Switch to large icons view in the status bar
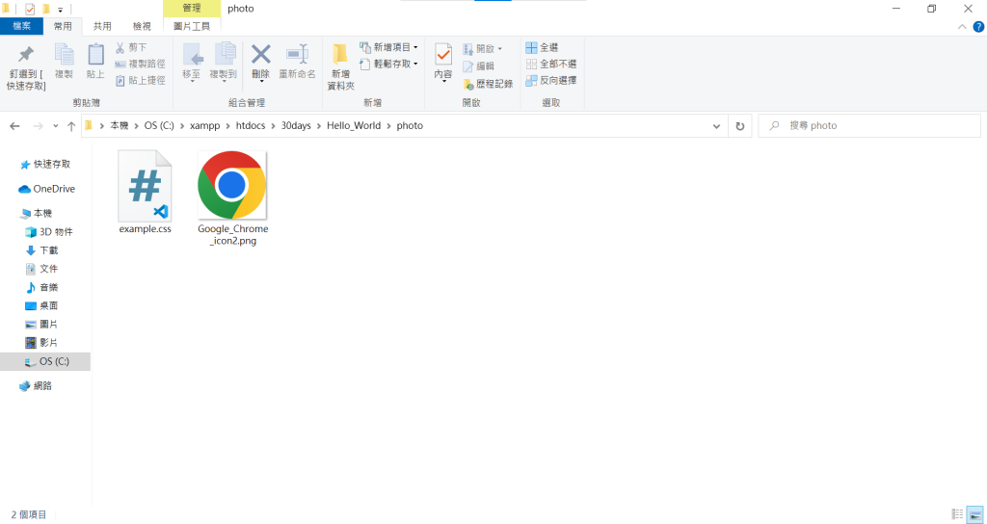This screenshot has width=987, height=524. [974, 514]
